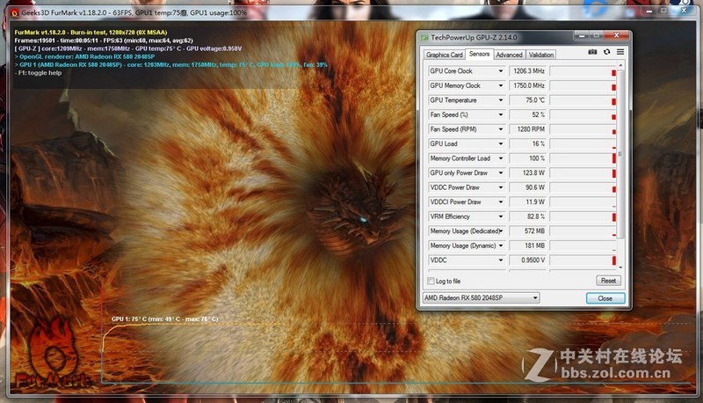This screenshot has height=403, width=703.
Task: Open the Fan Speed (%) sensor dropdown
Action: pos(501,115)
